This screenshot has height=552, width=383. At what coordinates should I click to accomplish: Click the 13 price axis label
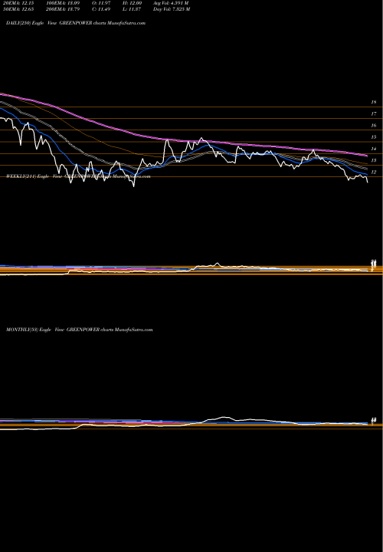(374, 160)
